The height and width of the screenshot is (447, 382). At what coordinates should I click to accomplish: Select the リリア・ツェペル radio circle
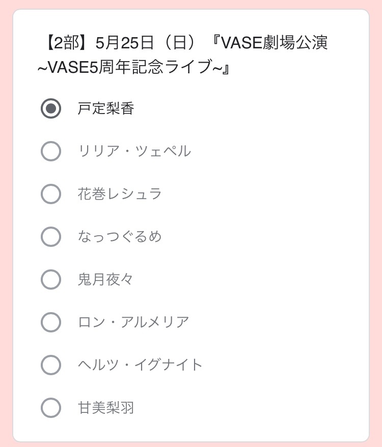[x=51, y=151]
